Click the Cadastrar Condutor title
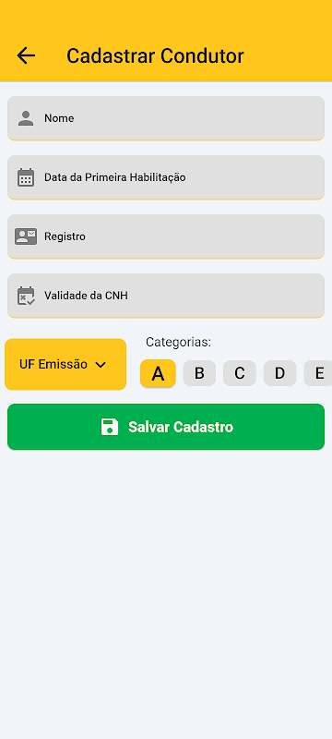 pyautogui.click(x=155, y=55)
